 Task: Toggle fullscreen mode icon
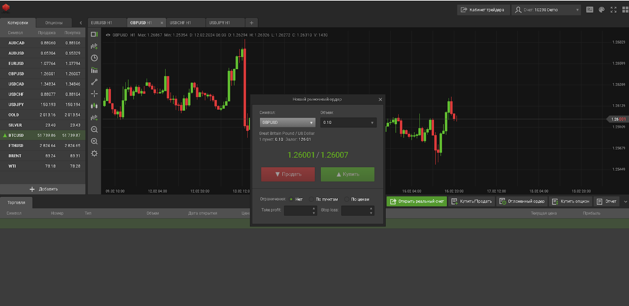point(613,10)
